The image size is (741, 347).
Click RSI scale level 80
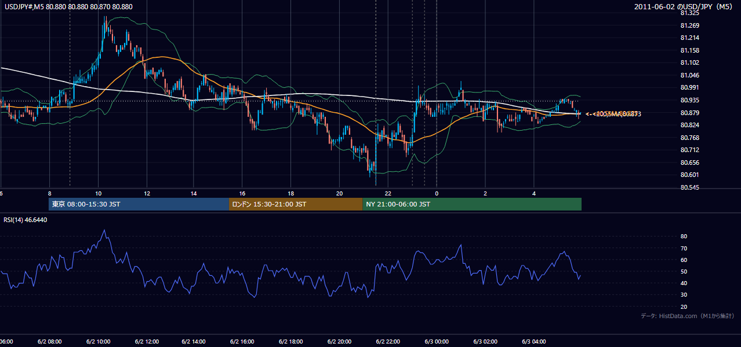[x=684, y=237]
